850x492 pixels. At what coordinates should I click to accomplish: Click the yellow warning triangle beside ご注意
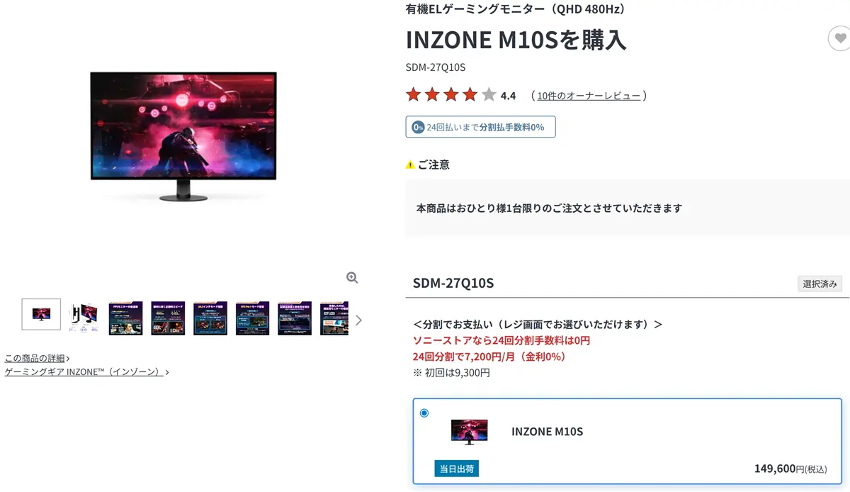tap(410, 165)
